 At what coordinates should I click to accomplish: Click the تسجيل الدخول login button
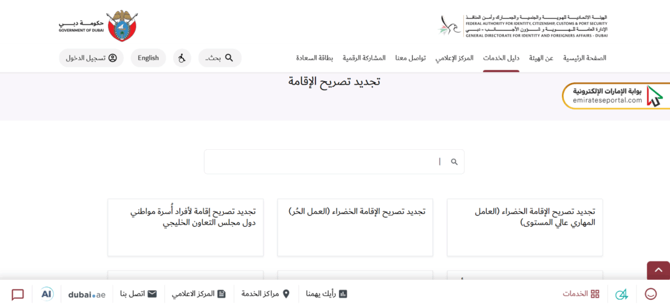[x=91, y=58]
